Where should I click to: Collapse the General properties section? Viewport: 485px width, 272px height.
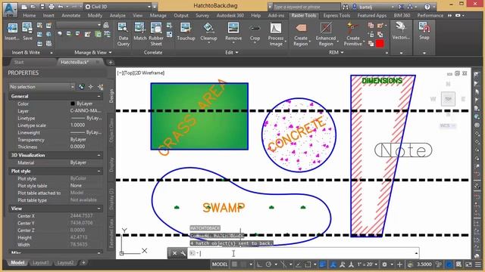(x=99, y=96)
